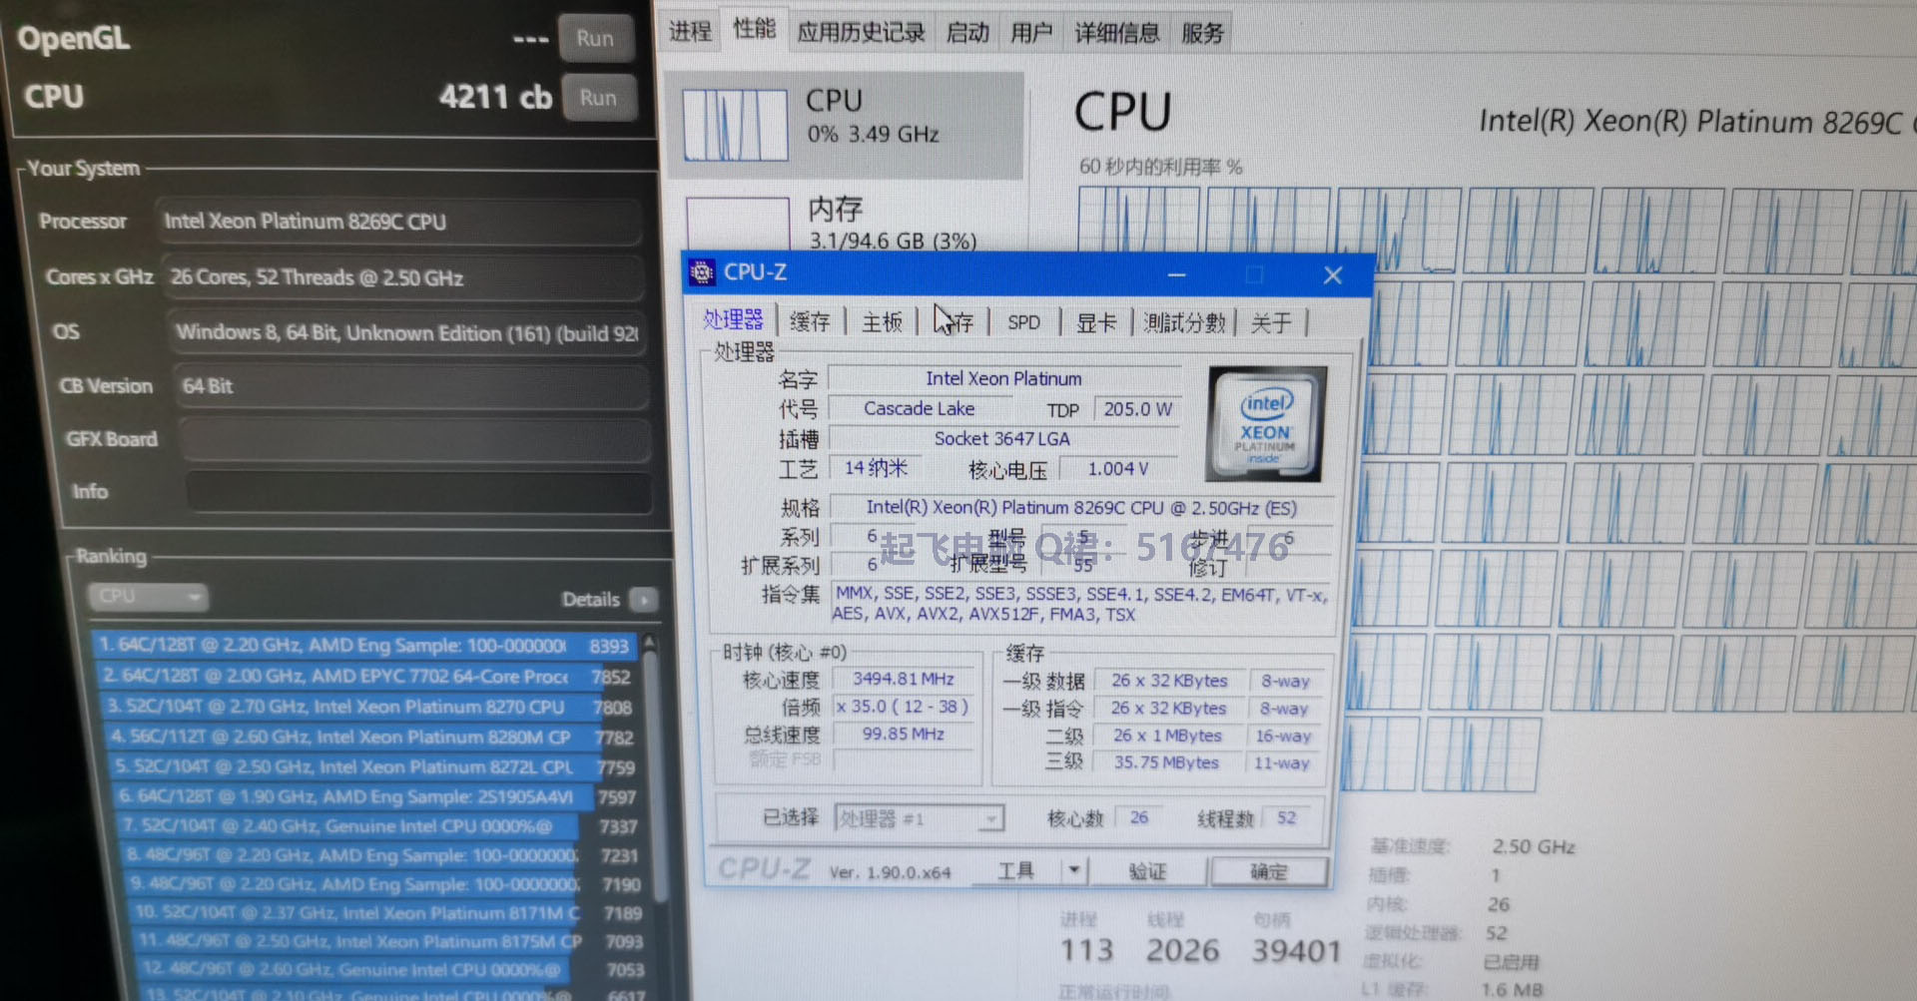Viewport: 1917px width, 1001px height.
Task: Click the CB Version field
Action: [411, 386]
